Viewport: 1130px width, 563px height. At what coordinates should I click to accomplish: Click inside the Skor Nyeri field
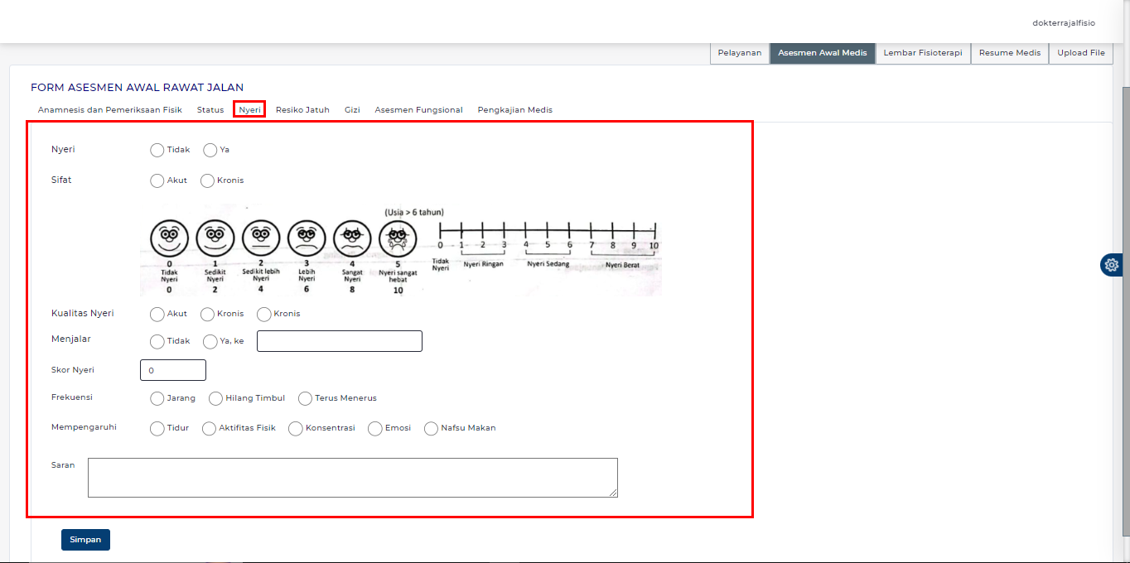[173, 370]
